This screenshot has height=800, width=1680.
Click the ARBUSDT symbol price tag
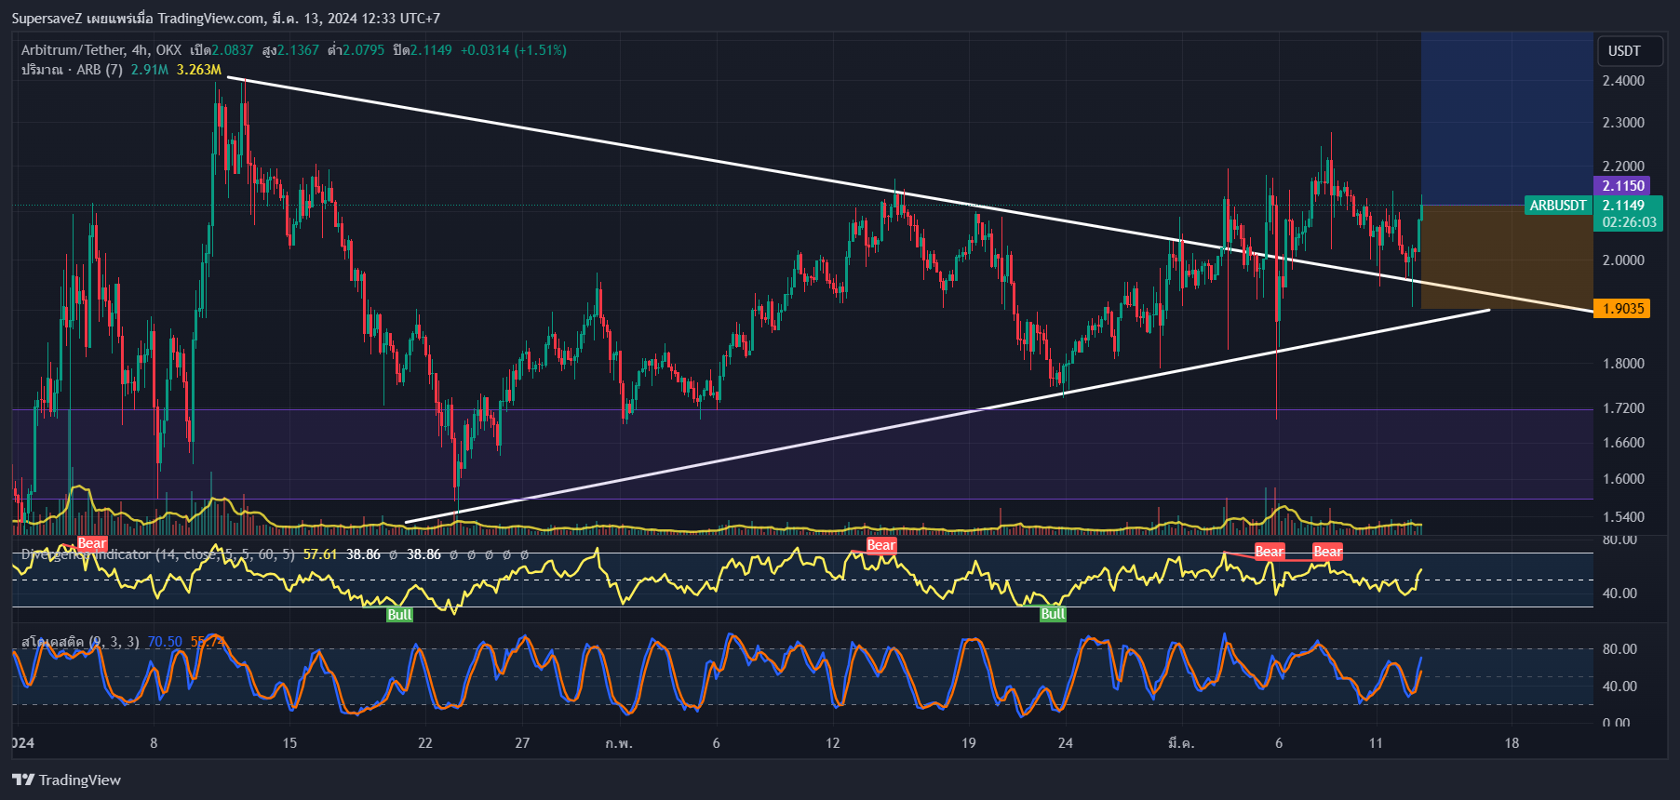tap(1558, 206)
